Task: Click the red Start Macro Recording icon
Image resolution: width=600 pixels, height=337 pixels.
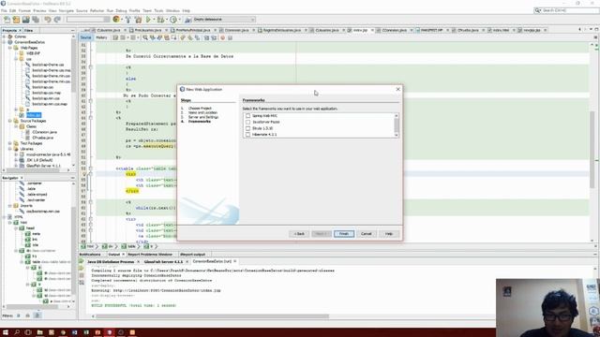Action: 223,37
